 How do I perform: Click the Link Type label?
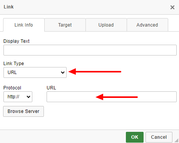[13, 64]
